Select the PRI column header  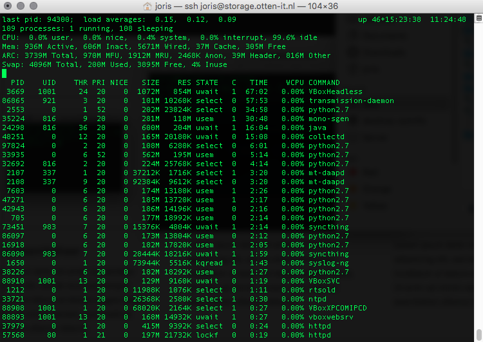99,82
